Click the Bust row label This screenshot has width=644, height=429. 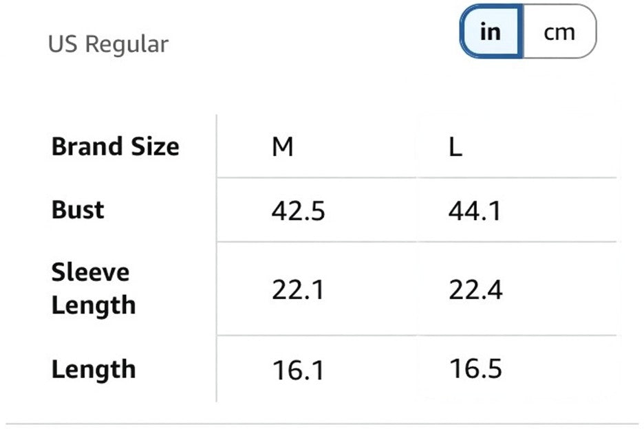[78, 210]
